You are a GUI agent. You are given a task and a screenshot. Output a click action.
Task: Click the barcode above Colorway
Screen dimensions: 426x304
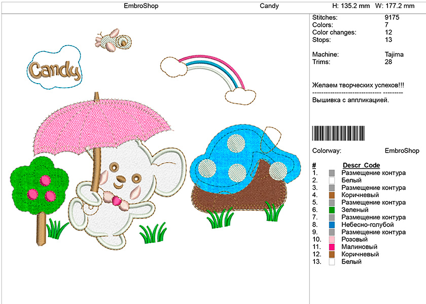point(338,133)
